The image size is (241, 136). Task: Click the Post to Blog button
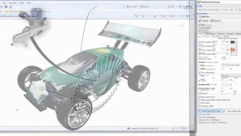186,7
